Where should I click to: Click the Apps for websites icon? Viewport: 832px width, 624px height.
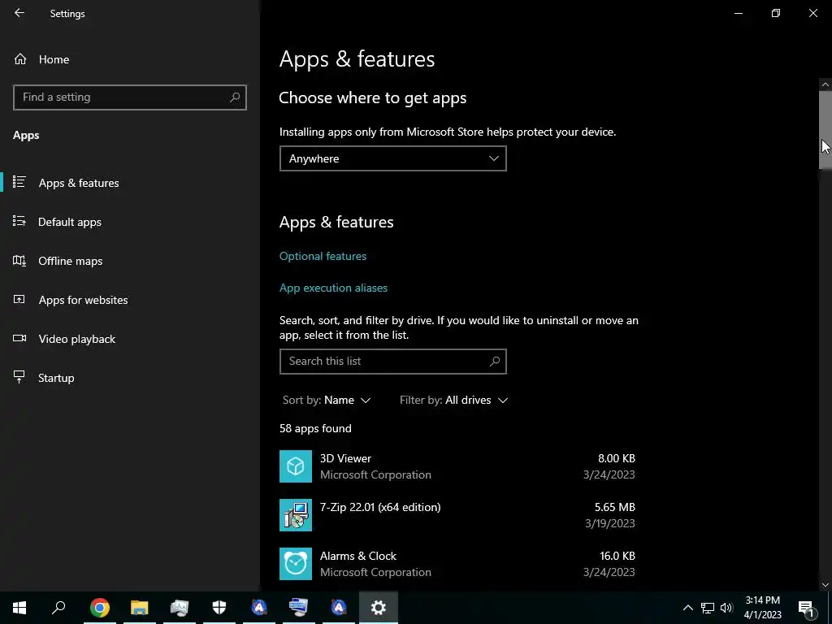19,299
